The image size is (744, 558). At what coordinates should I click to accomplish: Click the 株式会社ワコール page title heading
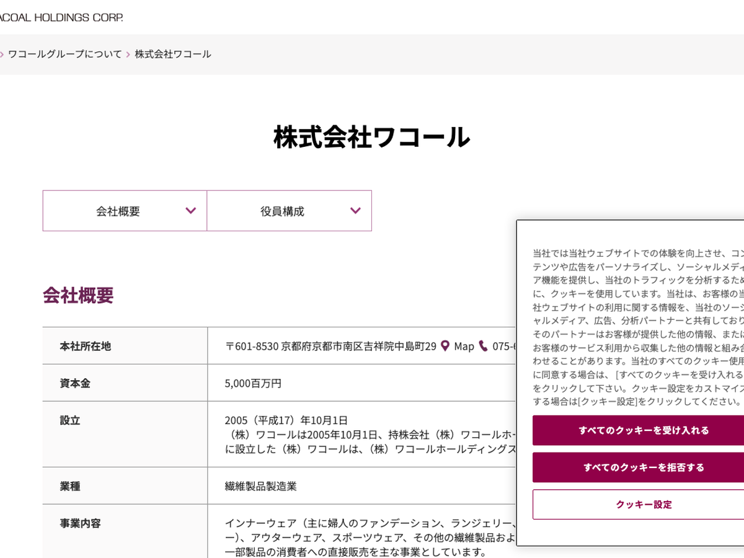(x=371, y=137)
